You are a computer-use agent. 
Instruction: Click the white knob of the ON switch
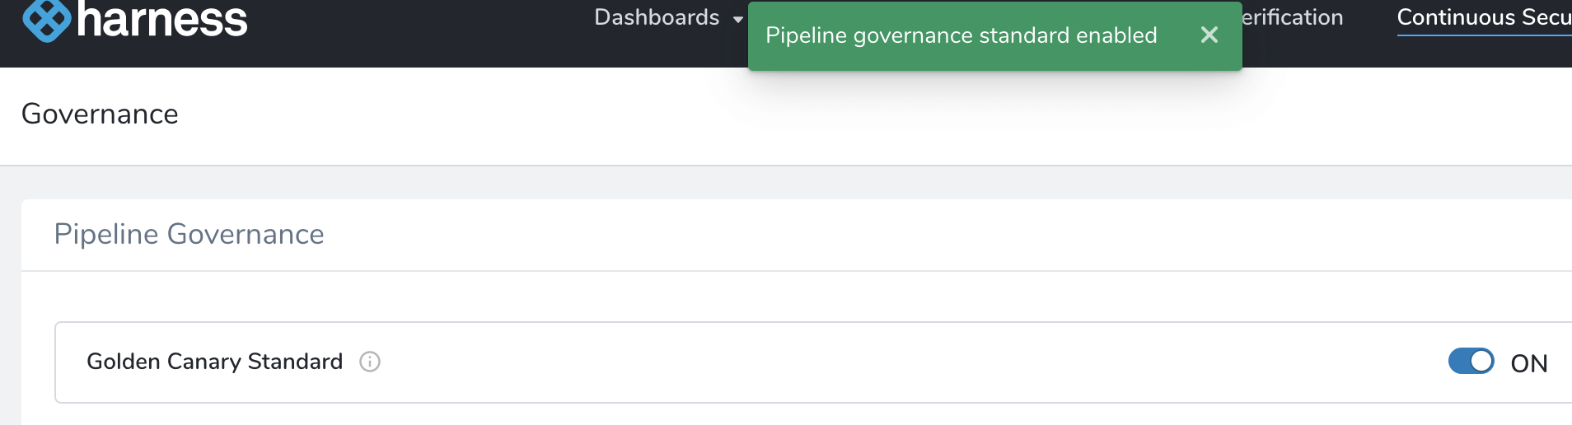pos(1481,362)
